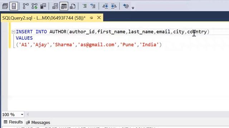The height and width of the screenshot is (128, 229).
Task: Uncomment the selected lines
Action: tap(93, 6)
